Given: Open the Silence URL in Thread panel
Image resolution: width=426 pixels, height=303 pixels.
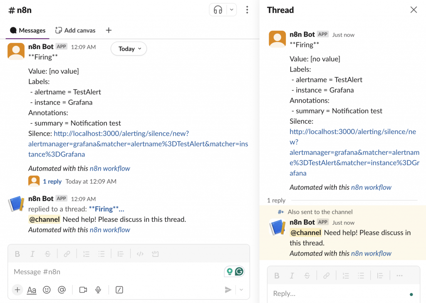Looking at the screenshot, I should 354,152.
